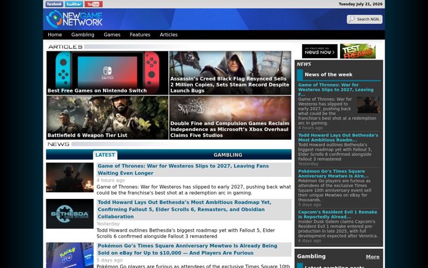Click the Test Freaks badge
The height and width of the screenshot is (268, 428).
(358, 51)
